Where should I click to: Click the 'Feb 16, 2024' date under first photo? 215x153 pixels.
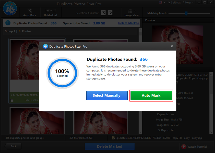point(32,100)
